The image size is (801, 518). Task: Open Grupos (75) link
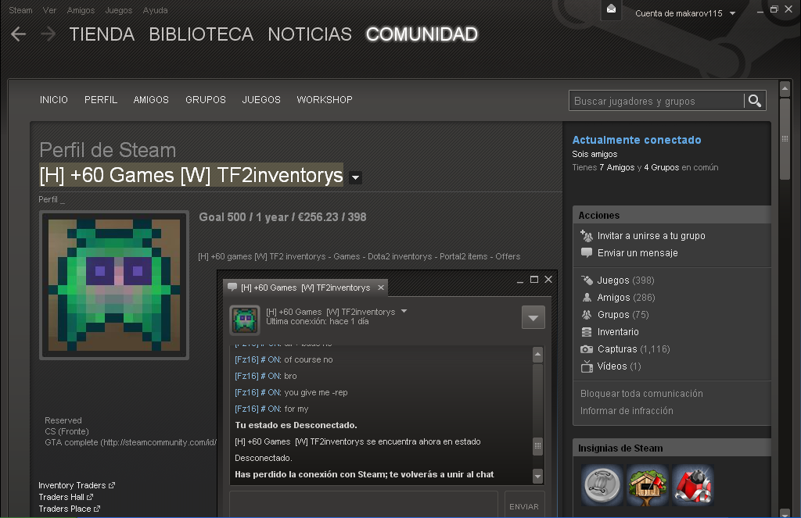623,315
